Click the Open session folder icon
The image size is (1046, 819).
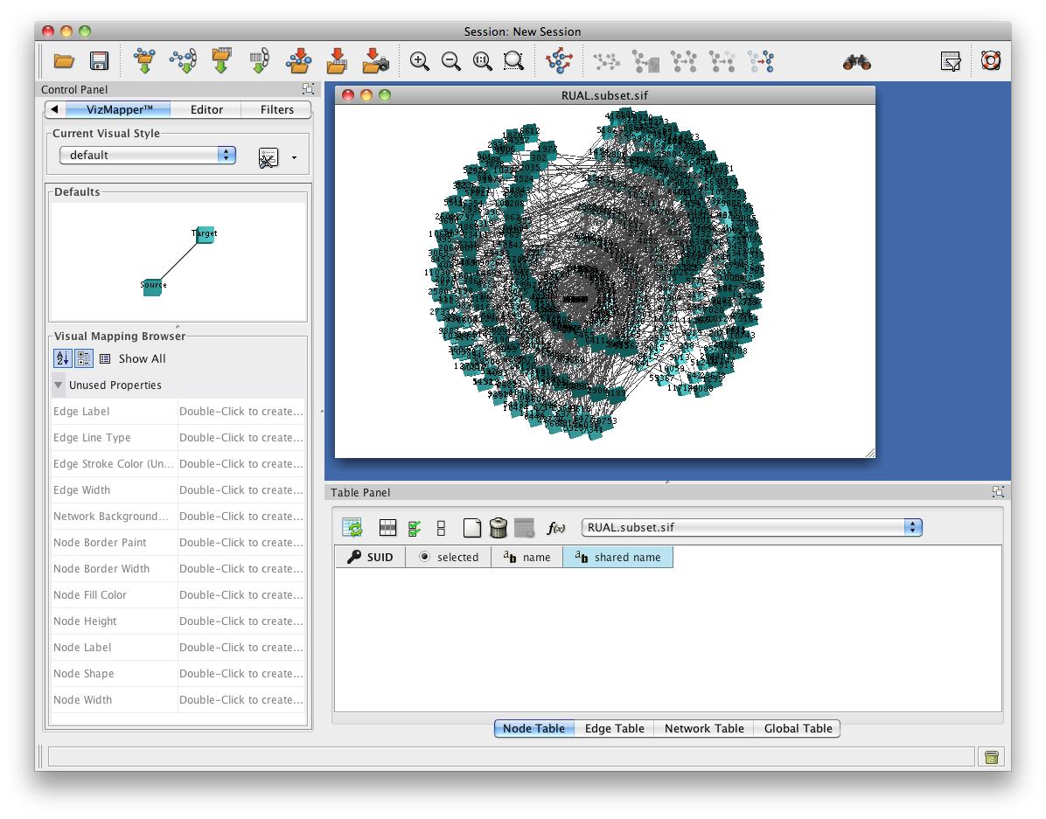64,61
